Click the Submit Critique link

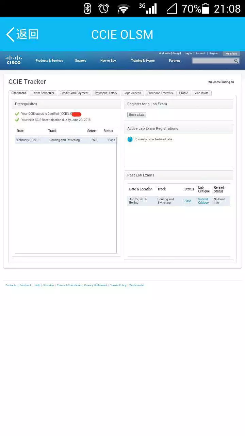203,201
